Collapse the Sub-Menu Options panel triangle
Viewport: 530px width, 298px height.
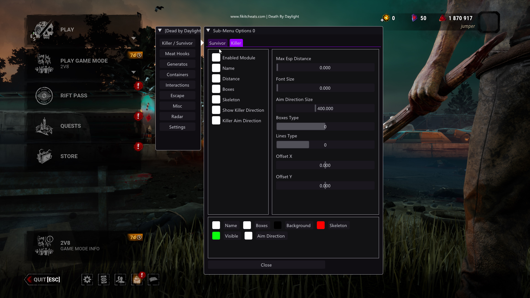coord(208,31)
